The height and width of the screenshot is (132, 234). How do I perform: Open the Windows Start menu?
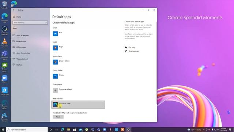[x=3, y=129]
